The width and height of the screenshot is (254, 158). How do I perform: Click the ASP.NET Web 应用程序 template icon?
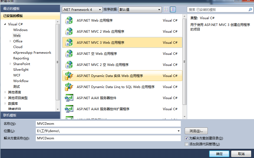coord(69,20)
